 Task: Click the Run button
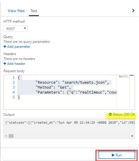(x=117, y=155)
